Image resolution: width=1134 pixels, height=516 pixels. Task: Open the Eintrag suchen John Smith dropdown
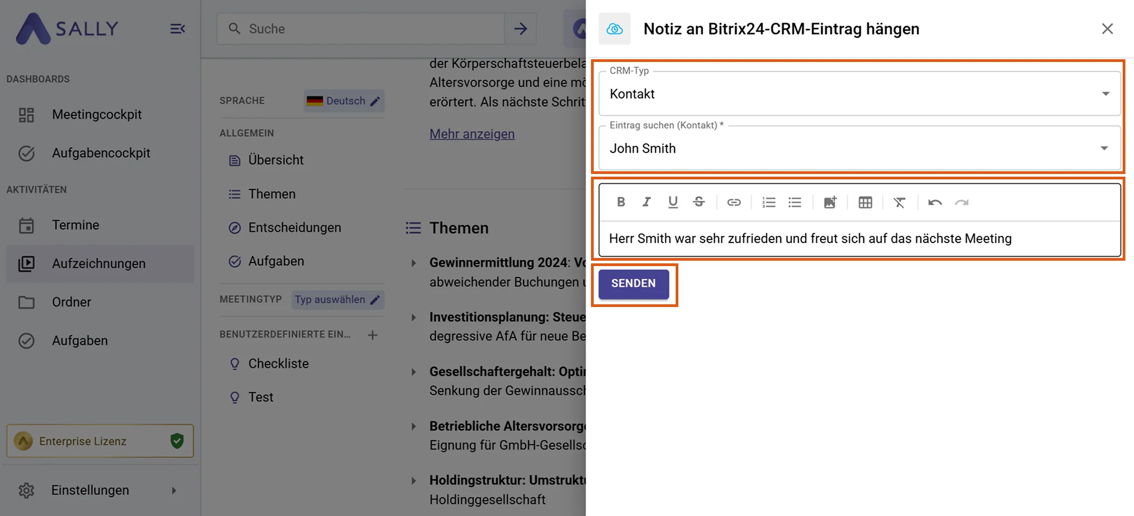(x=860, y=148)
